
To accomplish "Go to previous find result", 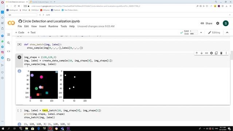I will (40, 15).
